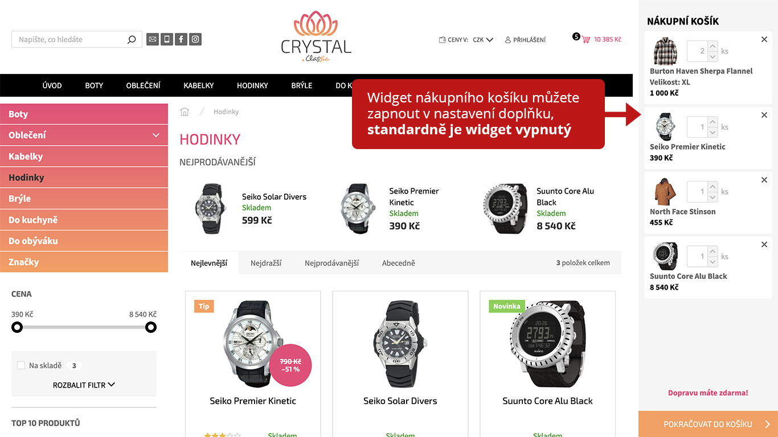Click the right price slider handle
Screen dimensions: 778x437
151,327
